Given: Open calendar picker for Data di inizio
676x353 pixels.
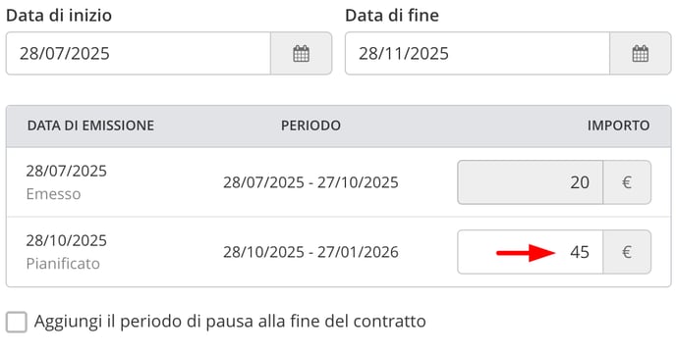Looking at the screenshot, I should coord(301,53).
